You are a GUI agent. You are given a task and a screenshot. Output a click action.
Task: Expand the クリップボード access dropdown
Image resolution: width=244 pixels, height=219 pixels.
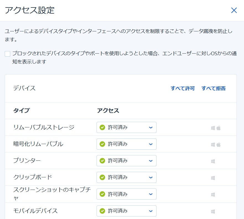coord(126,177)
